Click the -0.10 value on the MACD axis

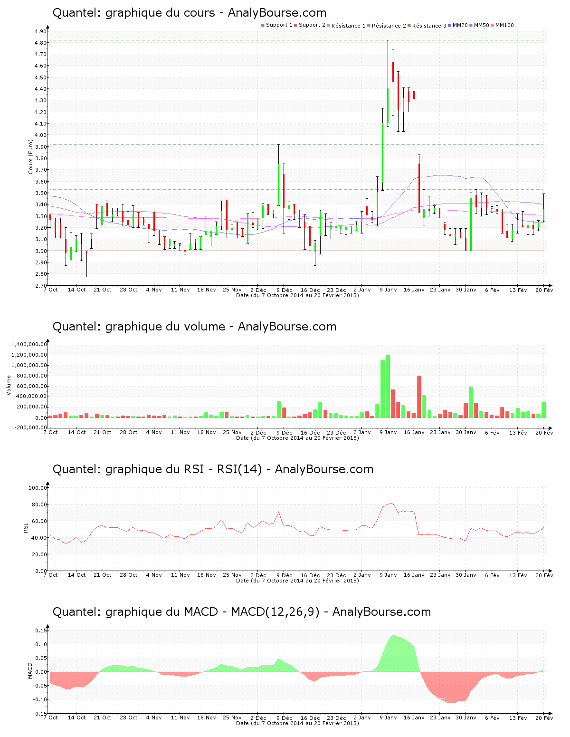(39, 699)
